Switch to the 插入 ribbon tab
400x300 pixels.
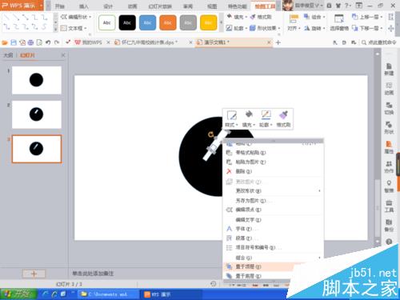pyautogui.click(x=84, y=6)
